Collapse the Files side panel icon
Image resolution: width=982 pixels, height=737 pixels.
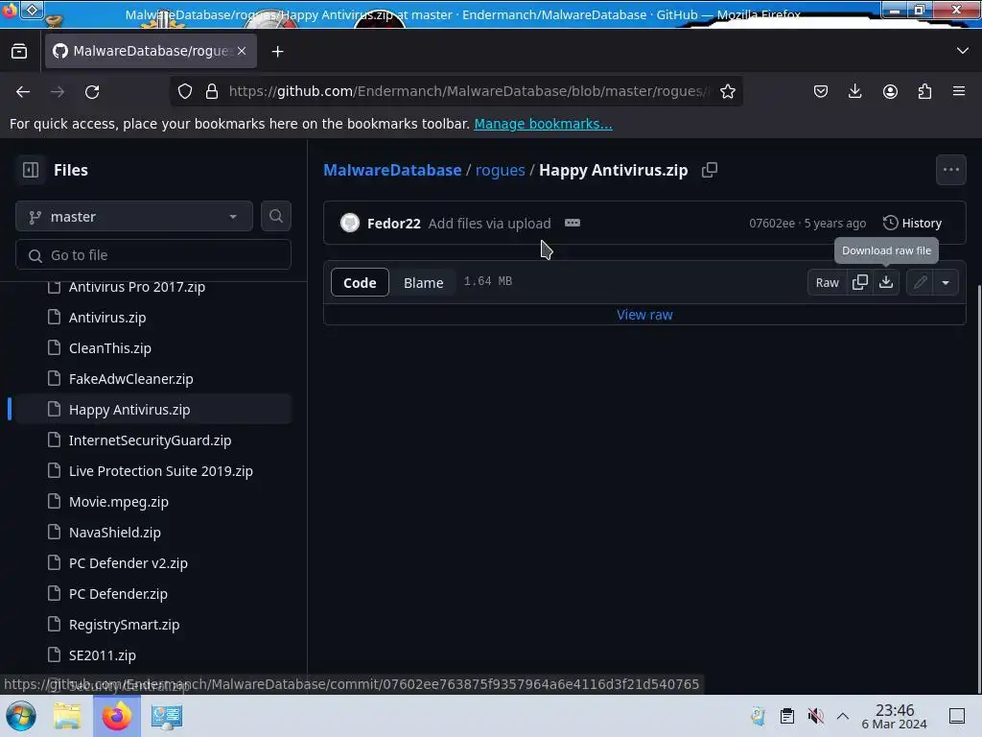(31, 170)
